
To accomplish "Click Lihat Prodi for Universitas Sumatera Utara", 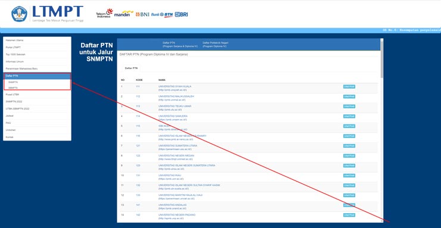I will pyautogui.click(x=349, y=146).
